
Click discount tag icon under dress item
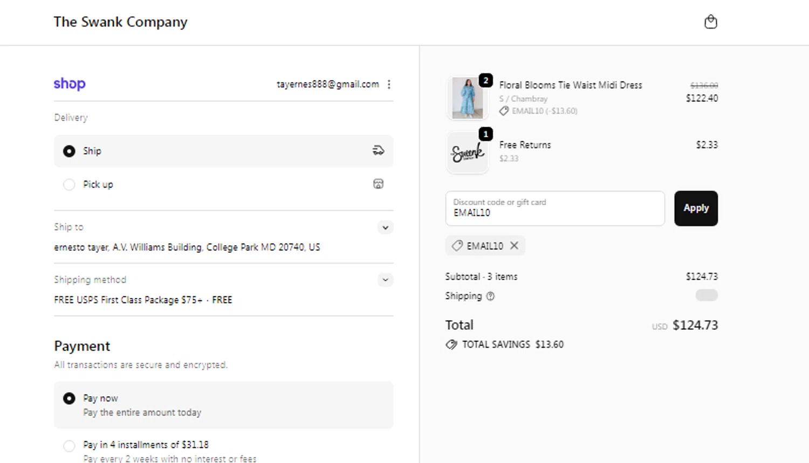tap(504, 110)
